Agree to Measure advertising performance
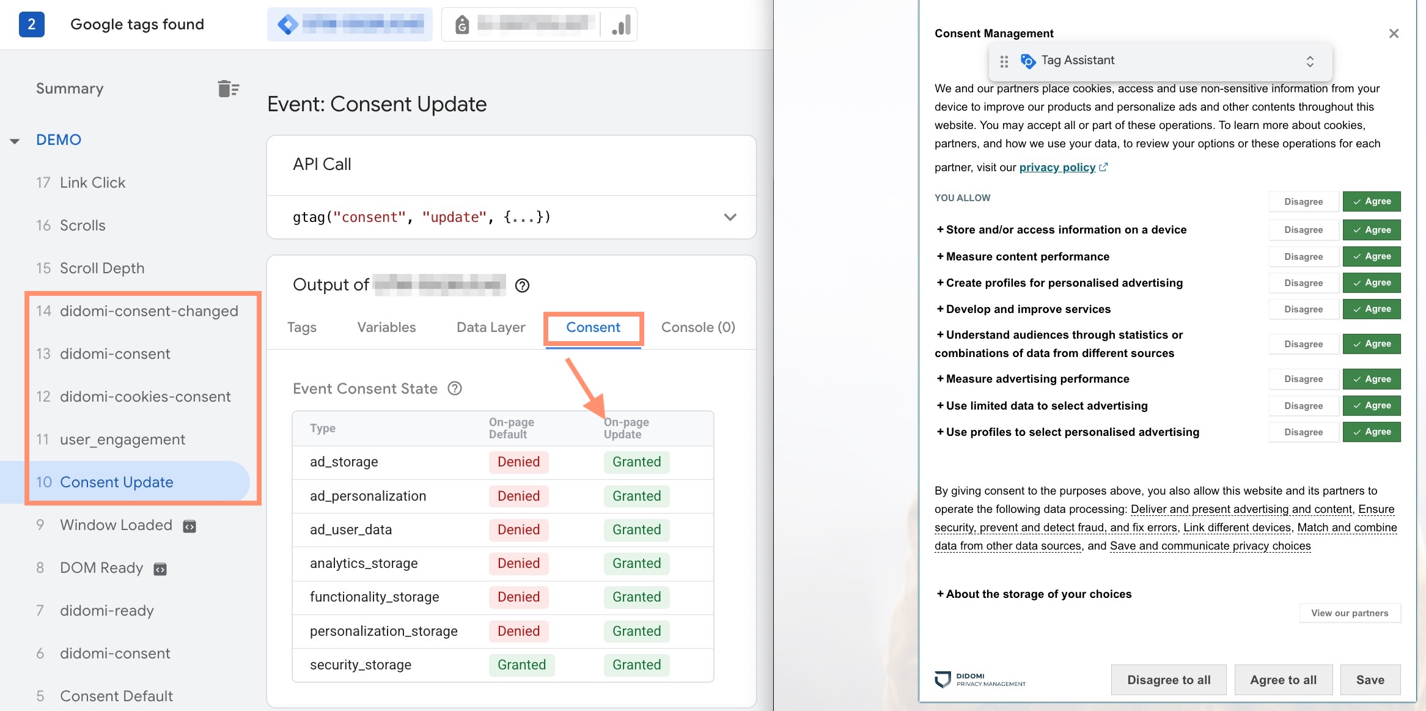1426x711 pixels. pyautogui.click(x=1371, y=379)
